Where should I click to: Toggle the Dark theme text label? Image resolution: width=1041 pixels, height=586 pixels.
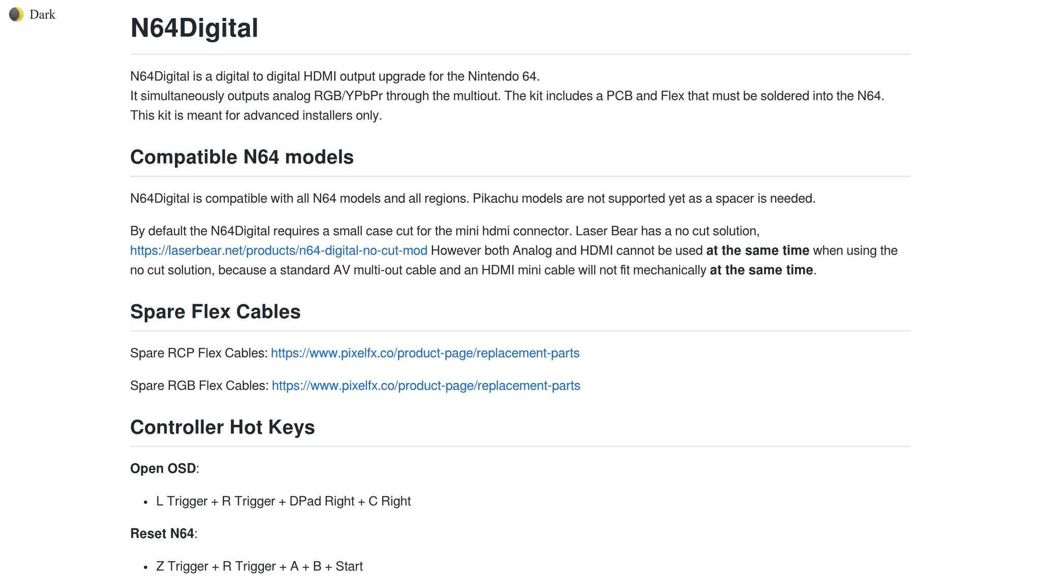42,15
